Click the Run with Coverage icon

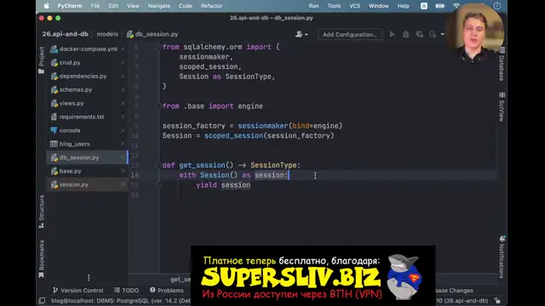pos(419,34)
